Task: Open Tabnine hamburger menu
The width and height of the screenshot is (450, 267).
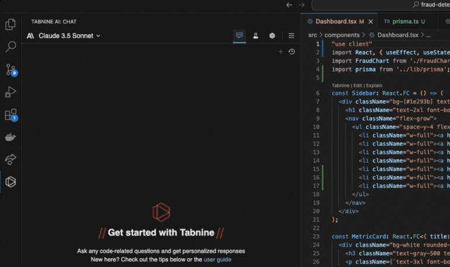Action: point(291,36)
